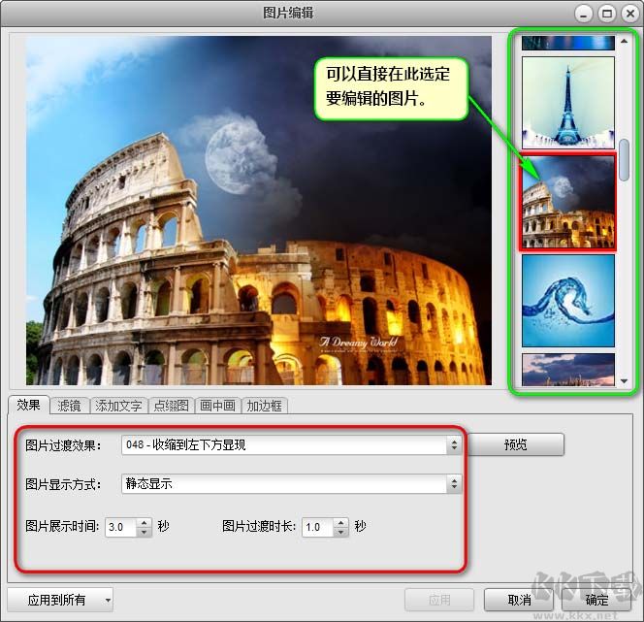The image size is (644, 622).
Task: Click the thumbnail list scroll-down arrow
Action: tap(625, 381)
